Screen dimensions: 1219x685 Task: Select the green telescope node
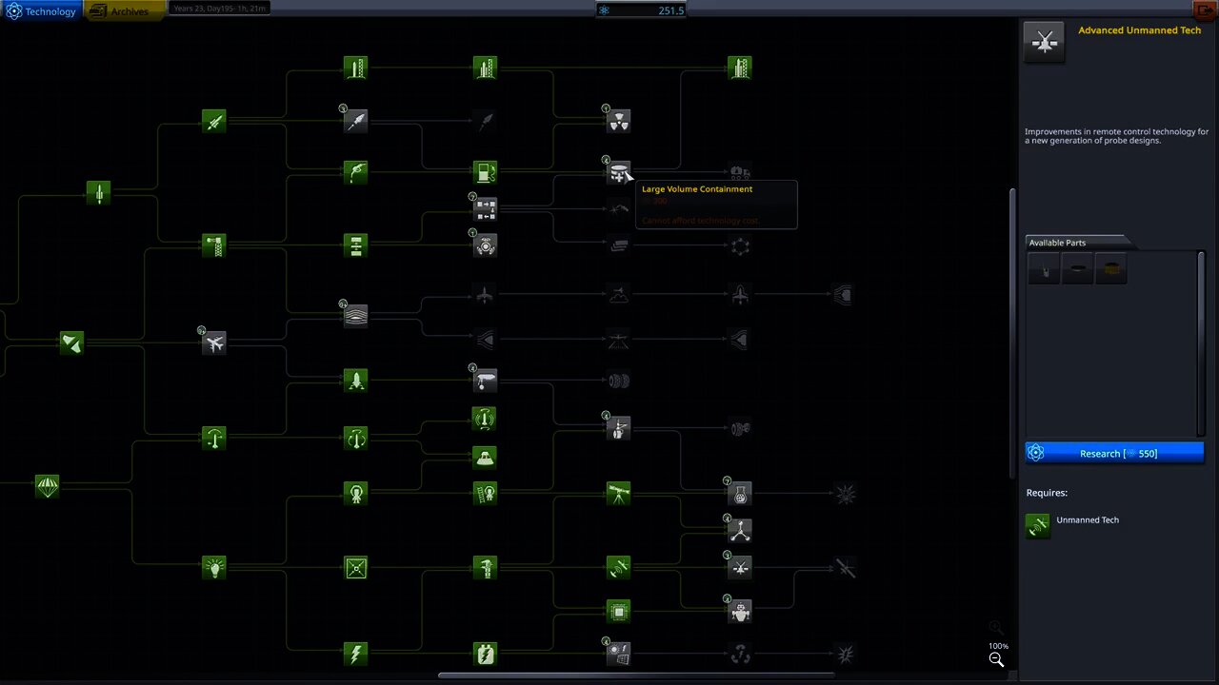pyautogui.click(x=618, y=494)
